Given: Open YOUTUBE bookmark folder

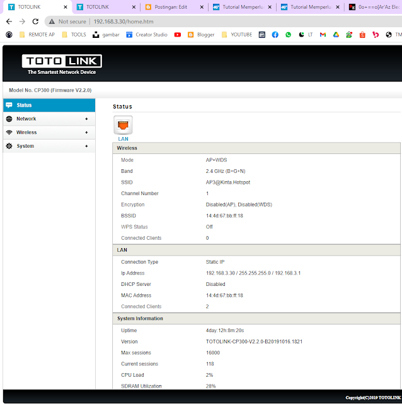Looking at the screenshot, I should (x=237, y=35).
